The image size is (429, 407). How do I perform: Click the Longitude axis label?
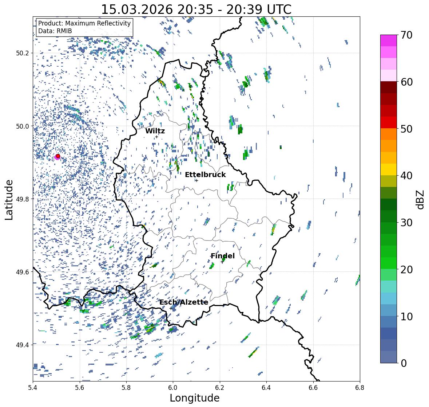click(x=195, y=398)
